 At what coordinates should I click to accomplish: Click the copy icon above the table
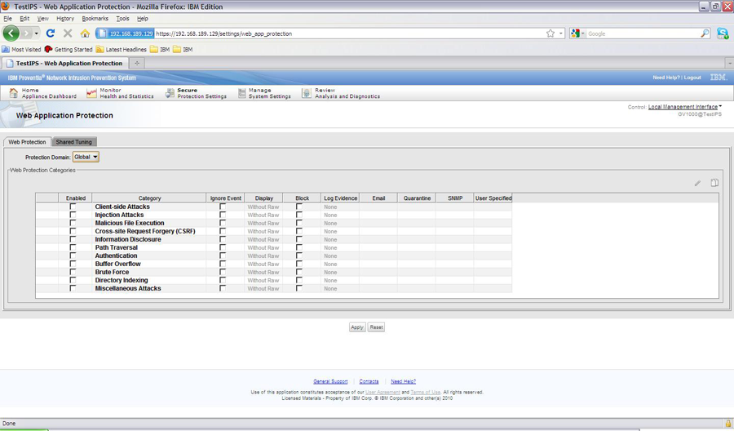tap(714, 183)
